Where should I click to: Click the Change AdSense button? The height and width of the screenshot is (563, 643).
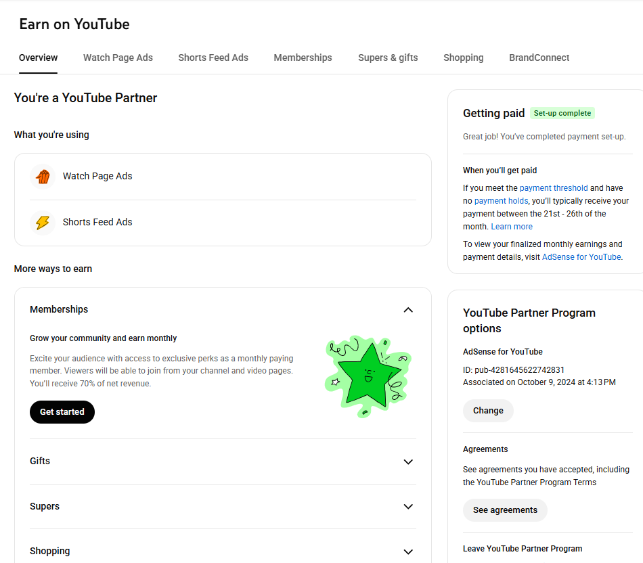pos(488,411)
